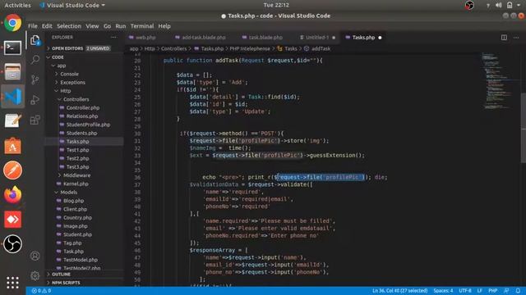Change language mode PHP
This screenshot has width=526, height=295.
[492, 291]
